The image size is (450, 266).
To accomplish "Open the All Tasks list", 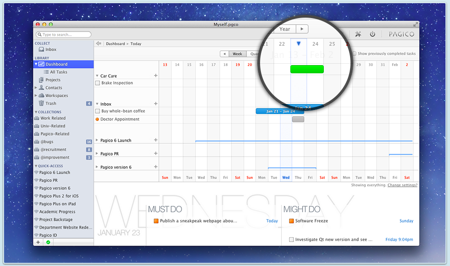I will tap(58, 72).
